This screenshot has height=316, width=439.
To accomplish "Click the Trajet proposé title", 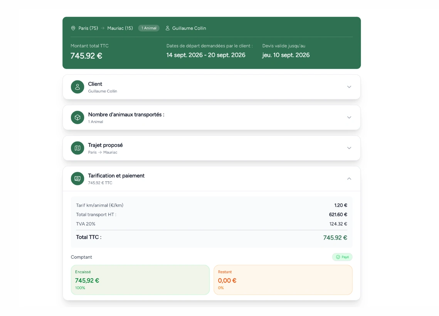I will pos(105,145).
